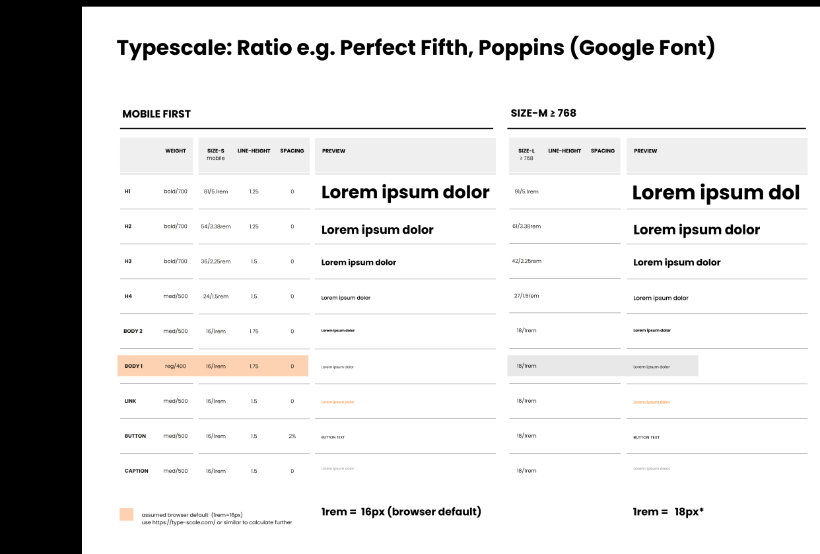Click the highlighted BODY 1 row label
The image size is (820, 554).
pyautogui.click(x=133, y=366)
